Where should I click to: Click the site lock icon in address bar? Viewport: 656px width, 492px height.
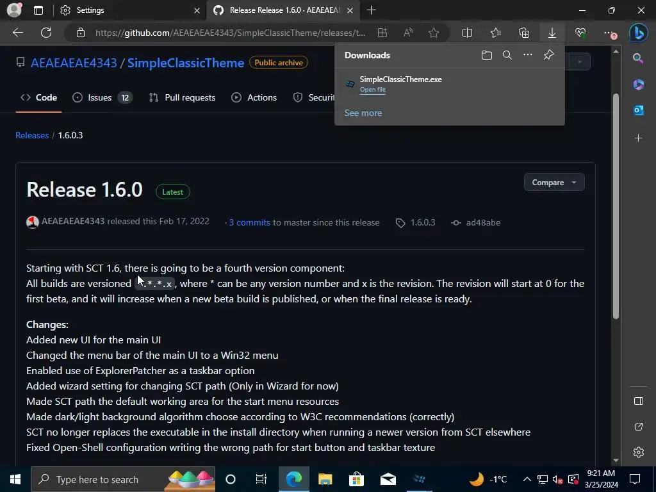coord(81,33)
